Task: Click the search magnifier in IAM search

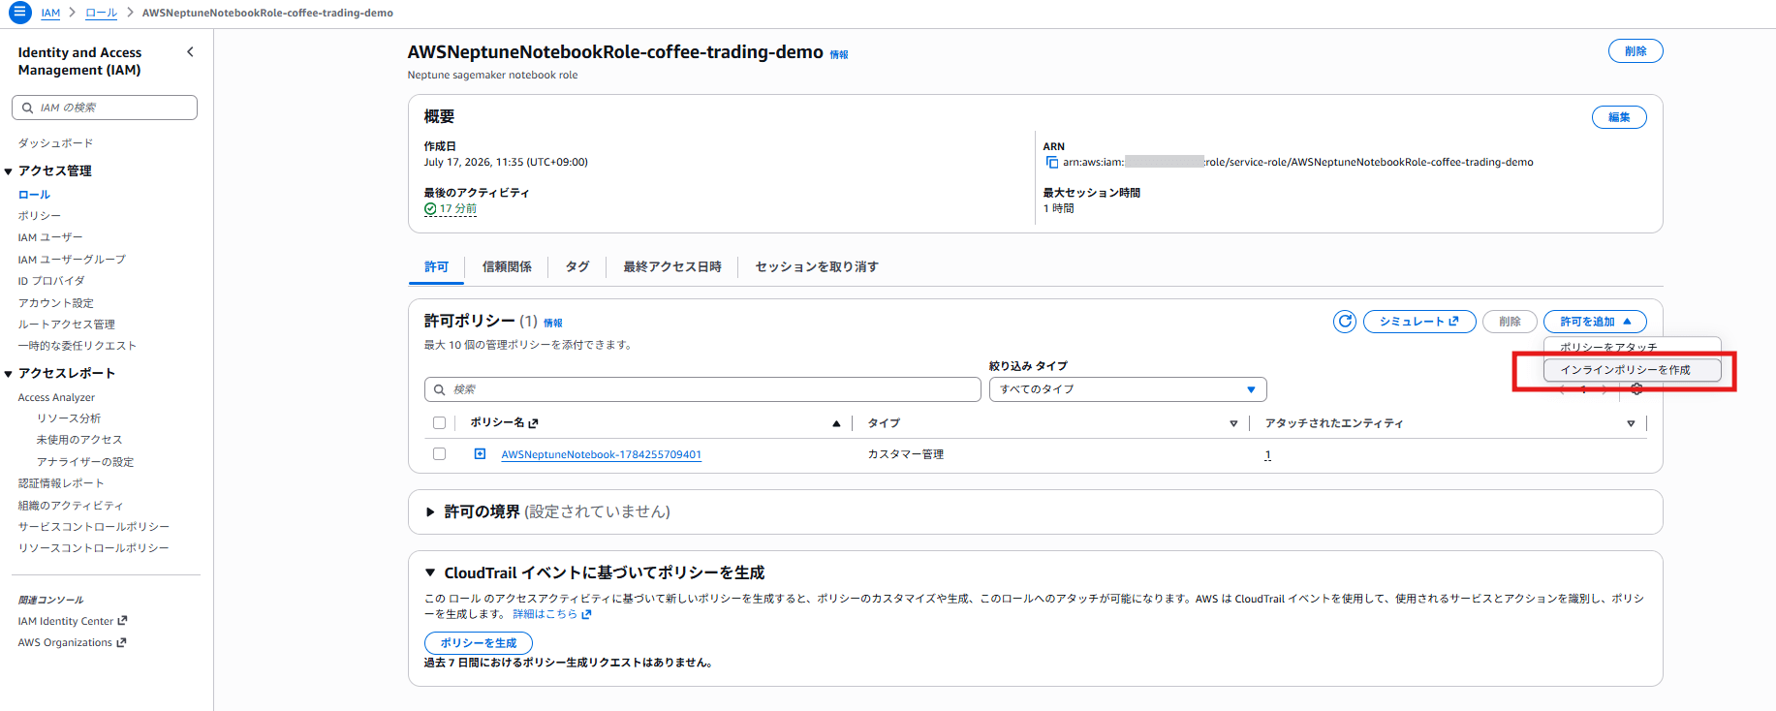Action: (28, 108)
